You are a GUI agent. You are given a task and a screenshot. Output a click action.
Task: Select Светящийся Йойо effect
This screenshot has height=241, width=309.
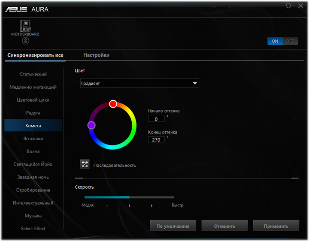(x=33, y=164)
